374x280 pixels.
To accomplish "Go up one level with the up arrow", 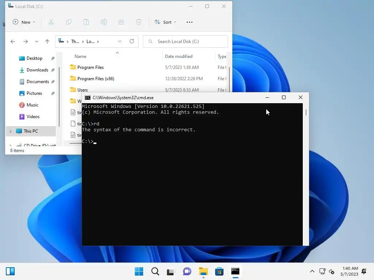I will click(47, 42).
